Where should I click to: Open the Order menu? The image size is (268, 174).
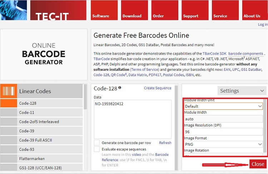(165, 10)
